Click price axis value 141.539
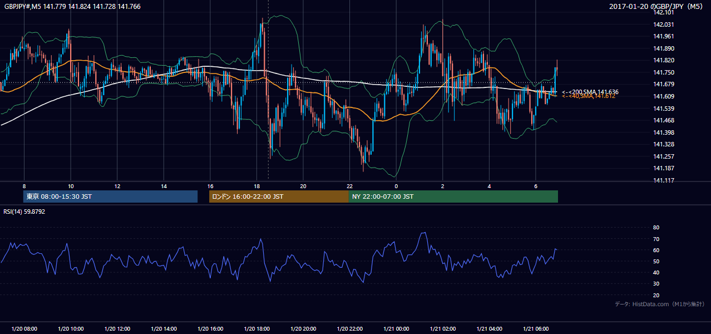Screen dimensions: 711x334 (664, 109)
